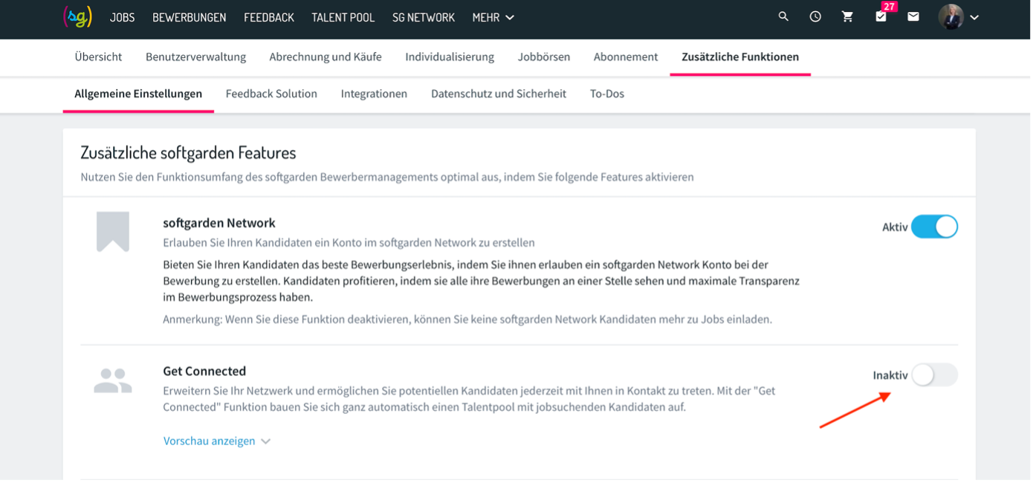Open Datenschutz und Sicherheit sub-tab
Image resolution: width=1033 pixels, height=483 pixels.
click(x=499, y=94)
